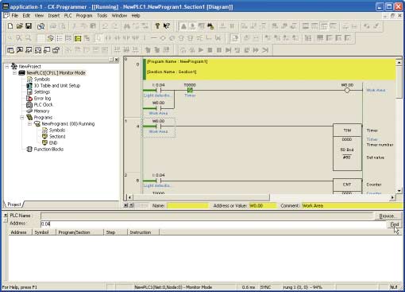405x292 pixels.
Task: Click the Step column header
Action: click(115, 232)
